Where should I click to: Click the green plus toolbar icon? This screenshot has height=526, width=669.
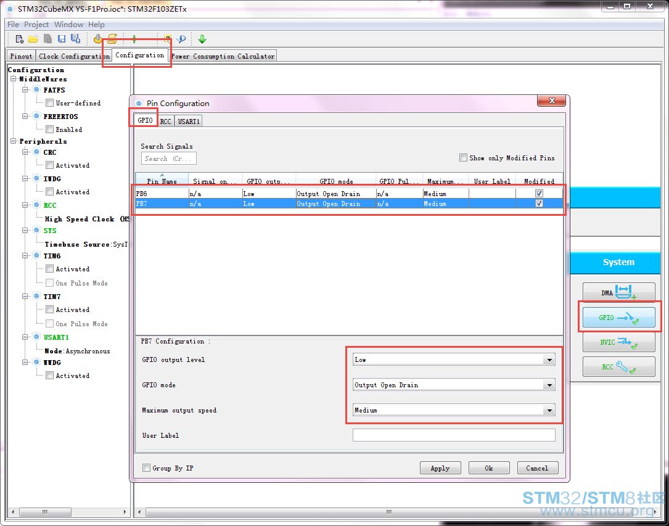[x=134, y=39]
